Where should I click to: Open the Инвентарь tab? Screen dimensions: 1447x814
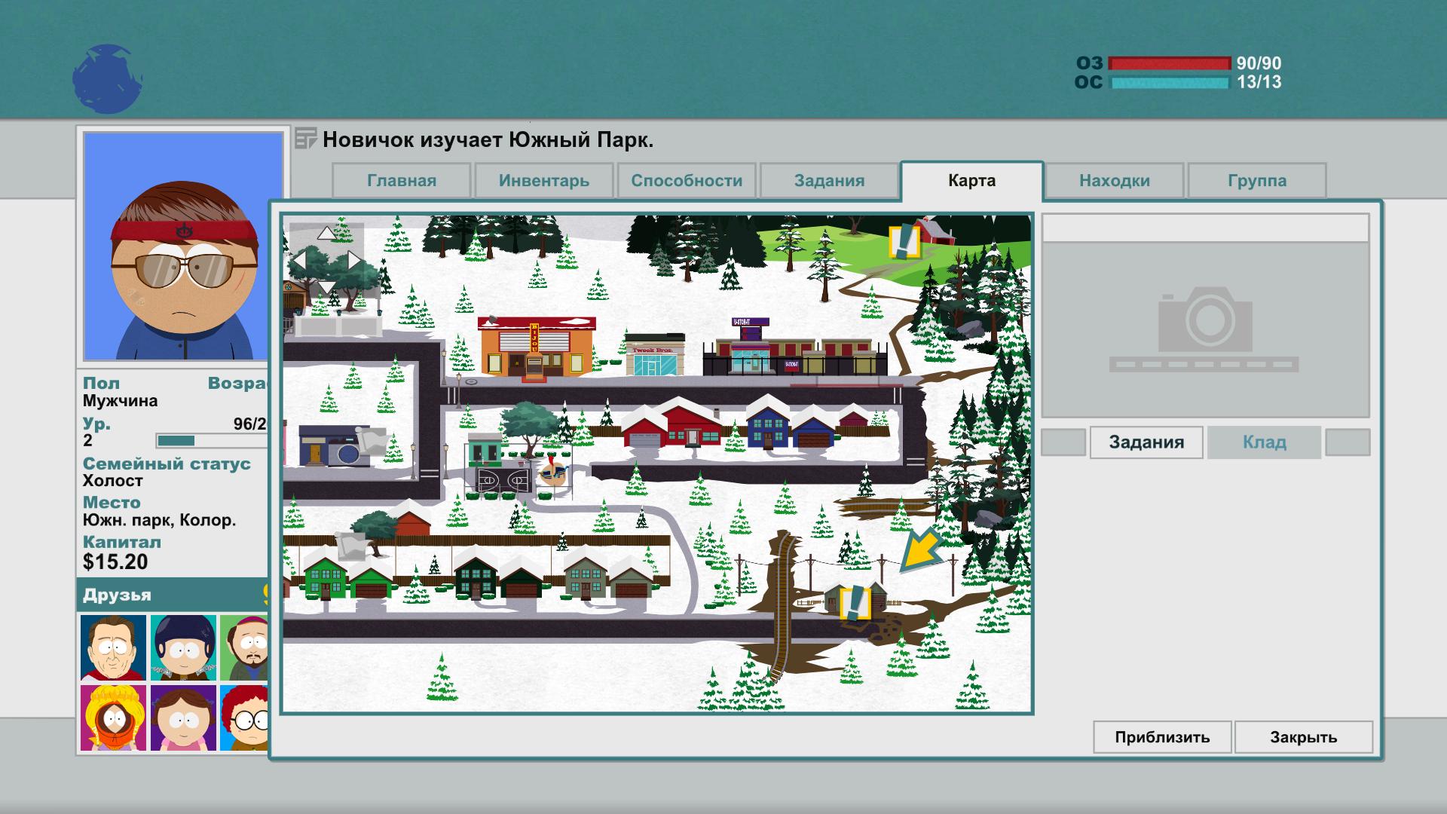543,181
